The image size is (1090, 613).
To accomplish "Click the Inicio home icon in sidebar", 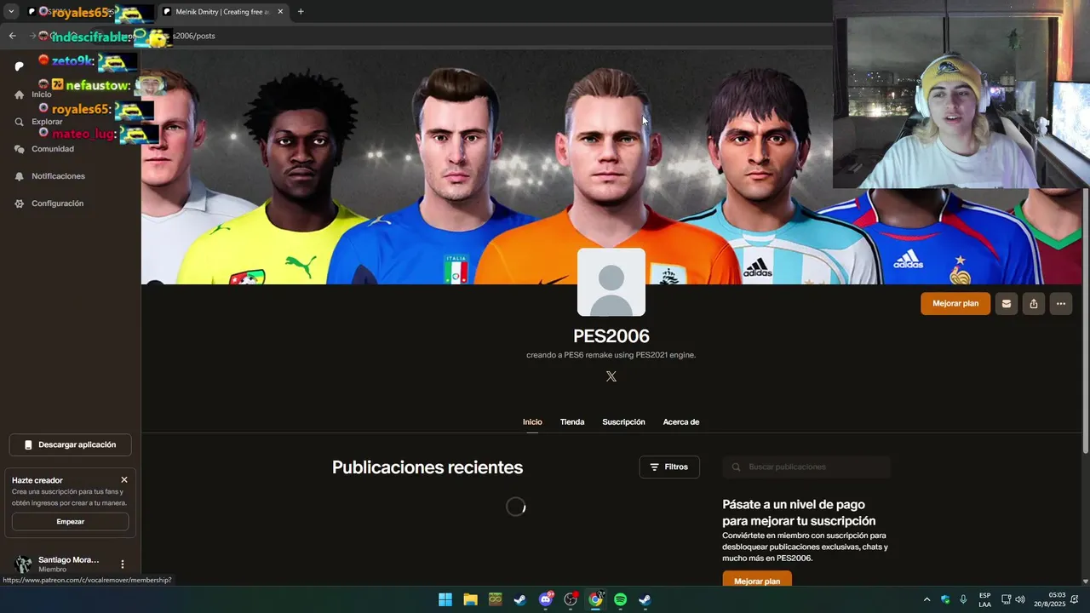I will [x=20, y=95].
